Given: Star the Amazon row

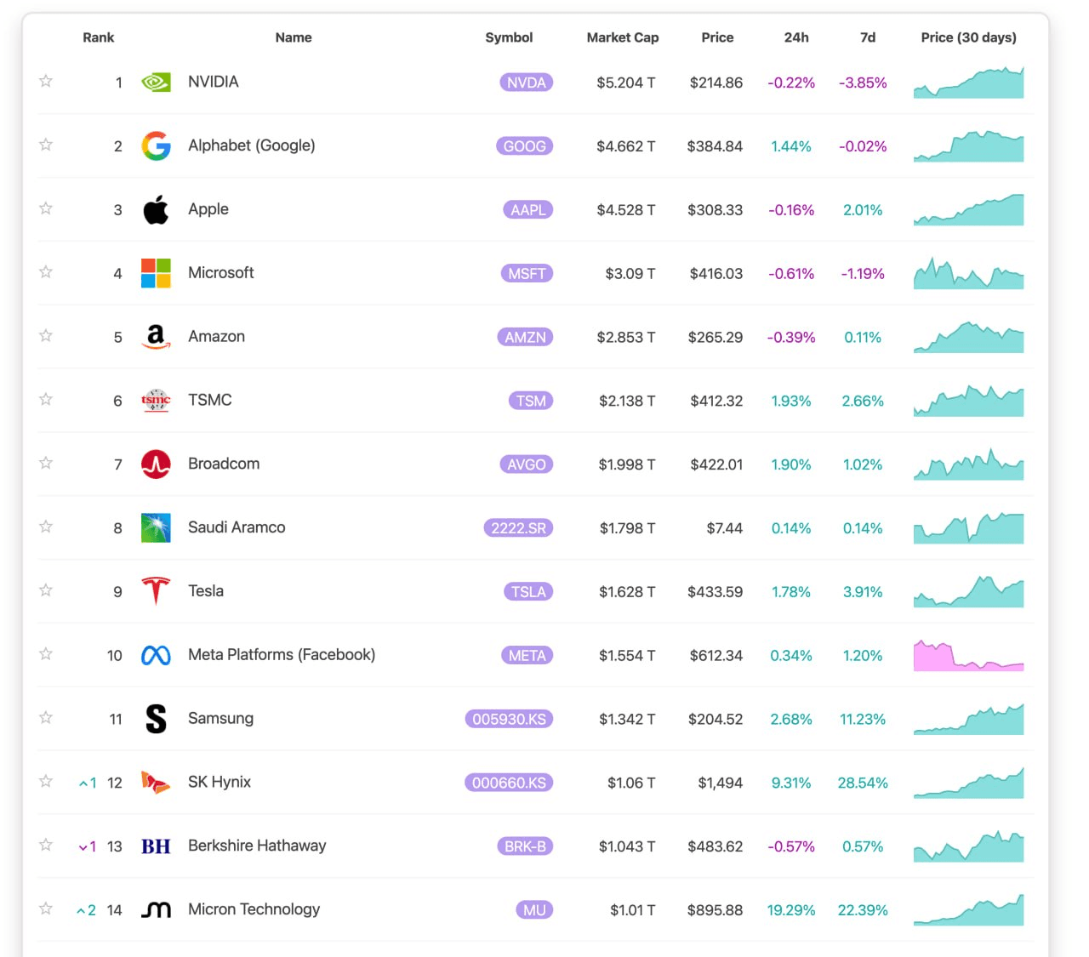Looking at the screenshot, I should pos(46,336).
